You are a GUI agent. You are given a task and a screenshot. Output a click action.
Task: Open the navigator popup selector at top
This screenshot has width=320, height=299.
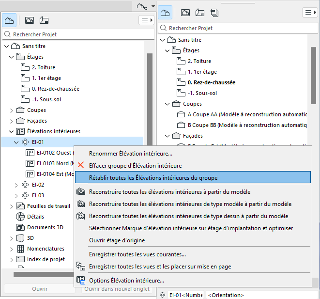pyautogui.click(x=145, y=6)
